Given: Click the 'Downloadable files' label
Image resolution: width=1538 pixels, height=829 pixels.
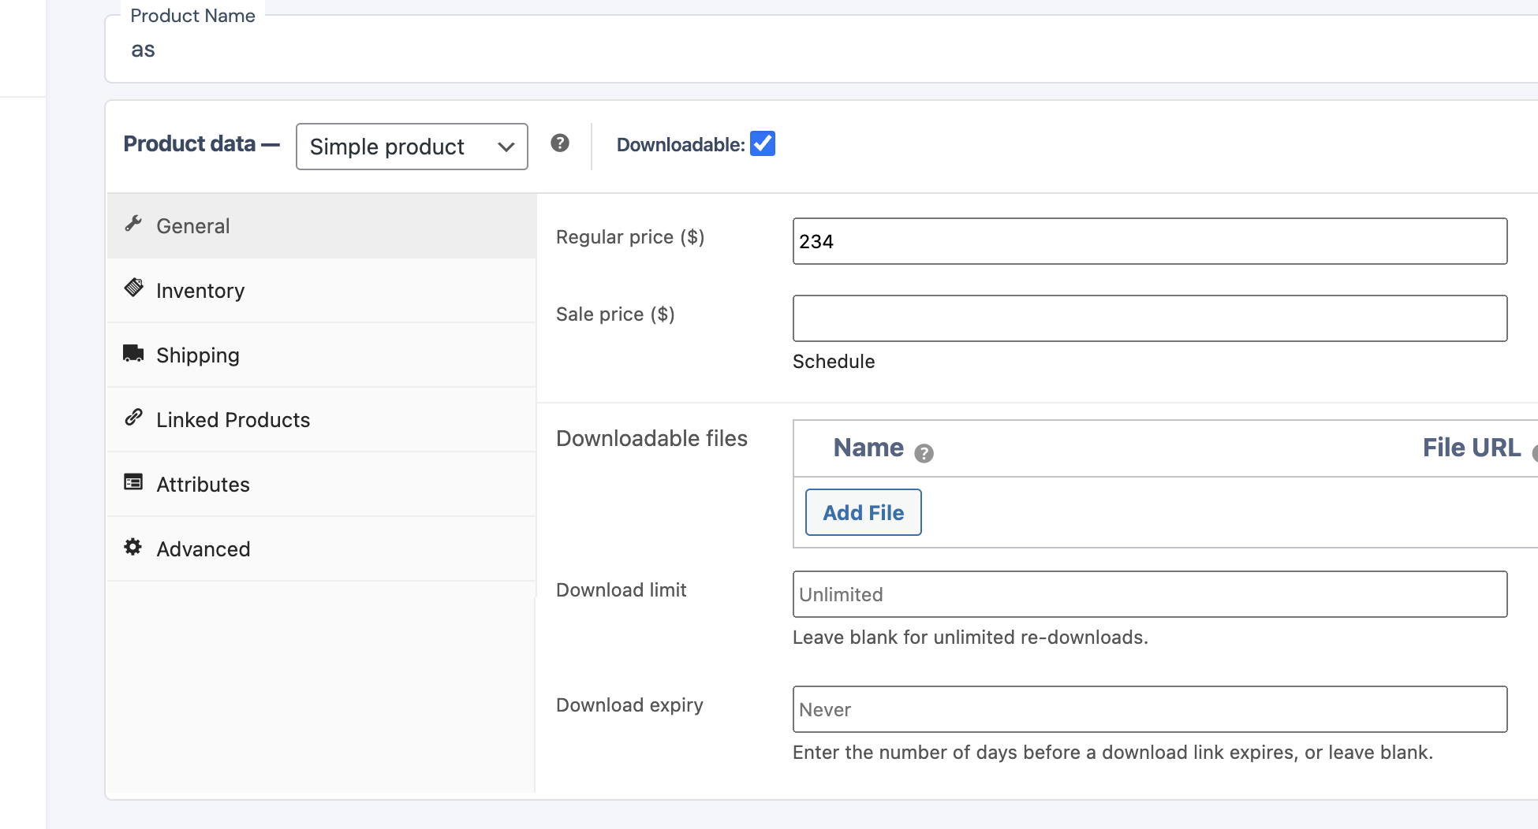Looking at the screenshot, I should pyautogui.click(x=651, y=438).
